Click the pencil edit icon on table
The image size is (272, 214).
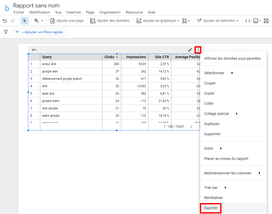point(190,50)
